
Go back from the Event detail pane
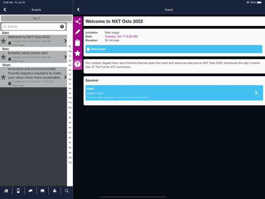pyautogui.click(x=78, y=9)
